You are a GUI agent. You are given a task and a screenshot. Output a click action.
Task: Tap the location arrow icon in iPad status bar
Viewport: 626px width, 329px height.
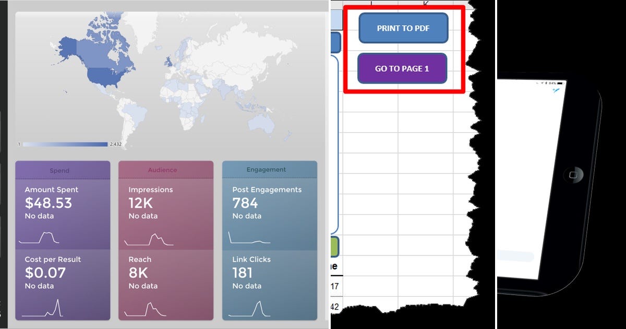click(543, 83)
